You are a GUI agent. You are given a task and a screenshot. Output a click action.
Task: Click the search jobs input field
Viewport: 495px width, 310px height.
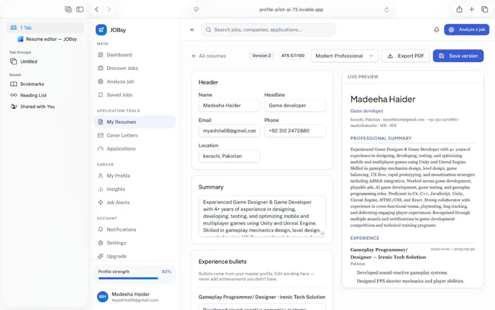[269, 30]
